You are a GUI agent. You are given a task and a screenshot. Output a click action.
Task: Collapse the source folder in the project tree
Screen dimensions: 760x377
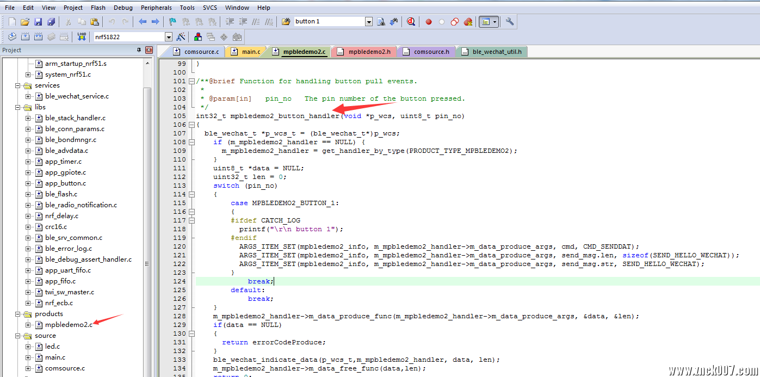pos(18,336)
